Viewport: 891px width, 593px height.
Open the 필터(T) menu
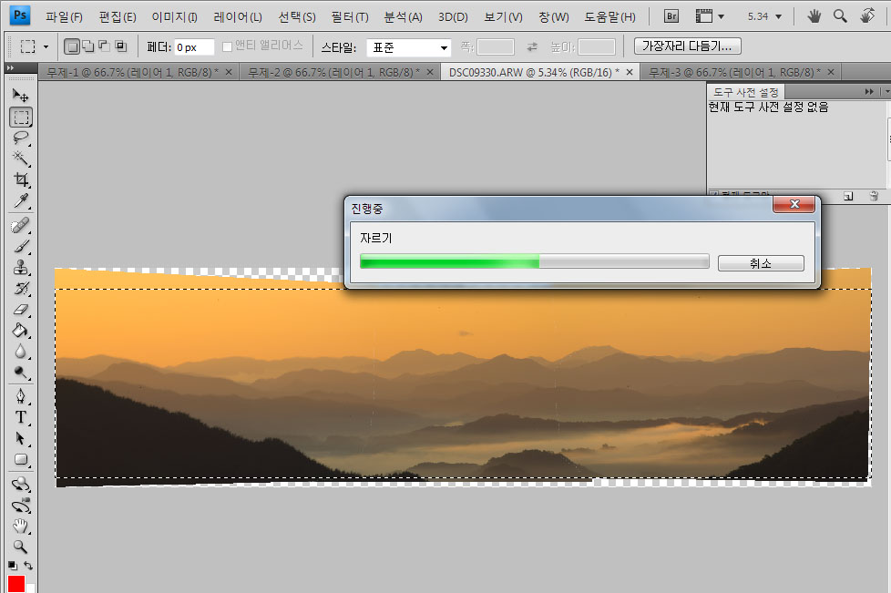click(350, 16)
